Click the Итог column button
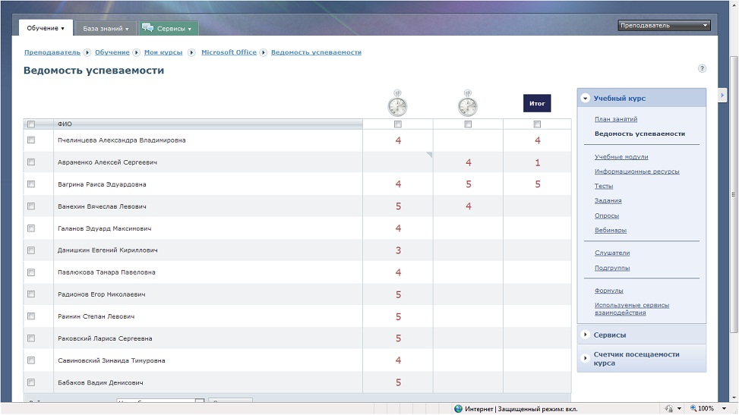This screenshot has height=415, width=739. pos(537,103)
